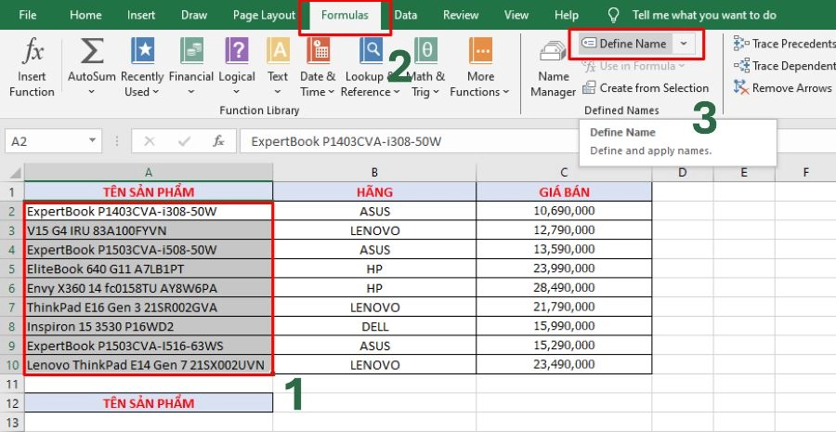Switch to the View tab
Viewport: 836px width, 432px height.
click(516, 15)
